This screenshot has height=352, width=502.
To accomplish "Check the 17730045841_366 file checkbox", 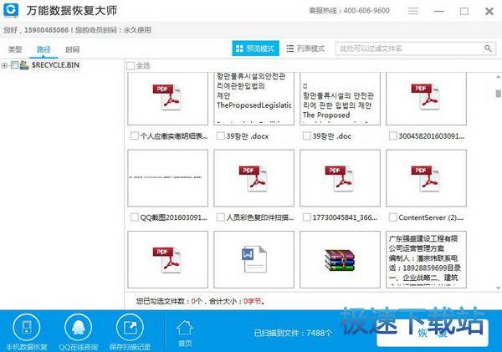I will click(x=307, y=217).
